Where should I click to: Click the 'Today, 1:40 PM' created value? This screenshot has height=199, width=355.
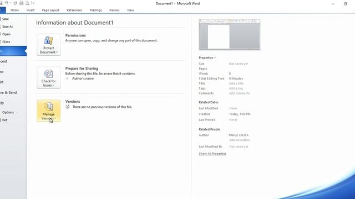coord(240,114)
